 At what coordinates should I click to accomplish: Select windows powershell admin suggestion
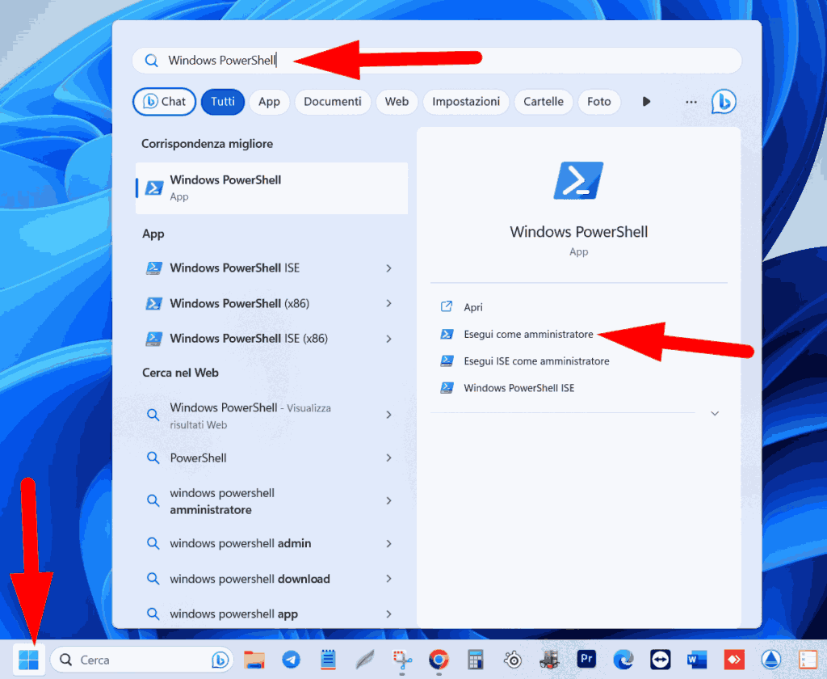271,543
